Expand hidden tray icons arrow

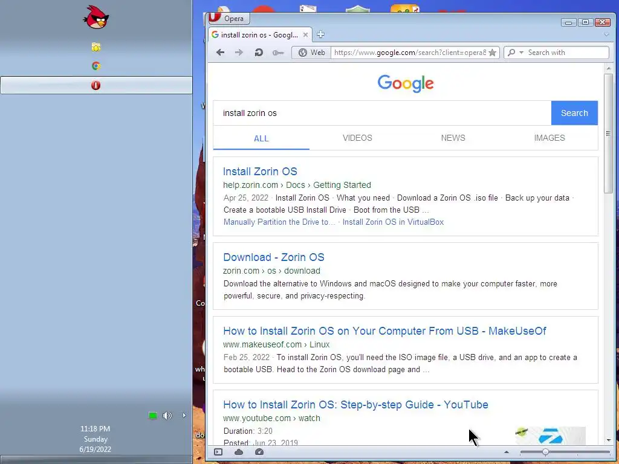point(184,416)
